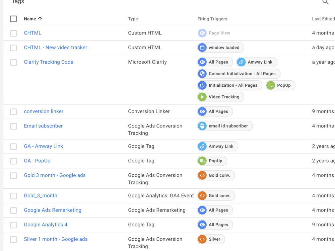
Task: Select the Clarity Tracking Code checkbox
Action: 13,62
